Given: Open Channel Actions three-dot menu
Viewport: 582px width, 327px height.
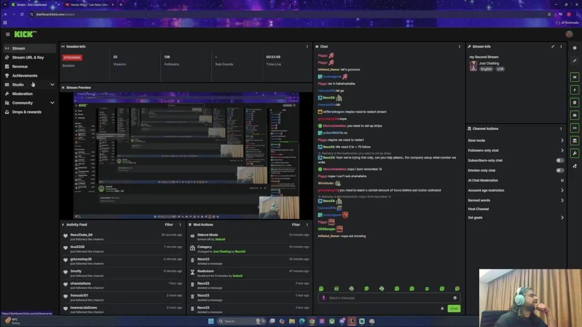Looking at the screenshot, I should click(x=561, y=129).
